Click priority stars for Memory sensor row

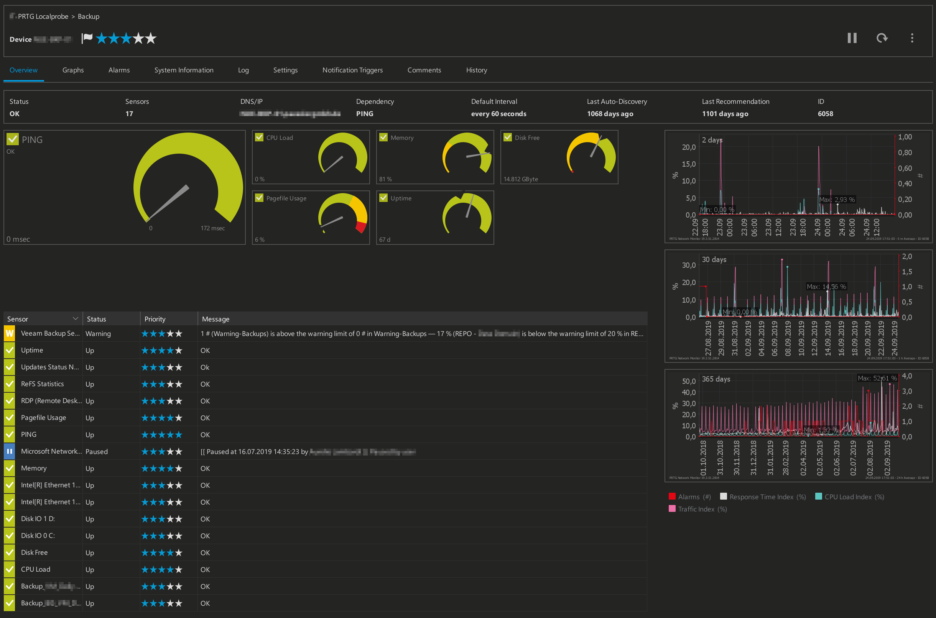pyautogui.click(x=162, y=469)
